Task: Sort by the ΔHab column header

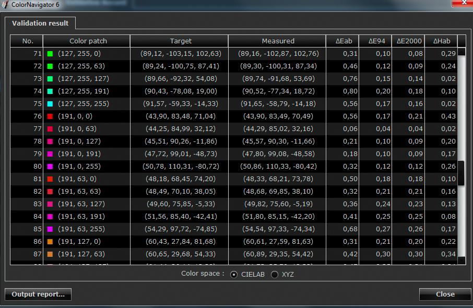Action: pos(441,41)
